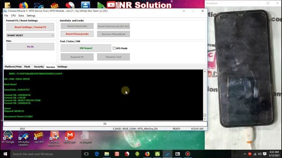Open Ultimate Multi Tool desktop icon
282x158 pixels.
(54, 139)
